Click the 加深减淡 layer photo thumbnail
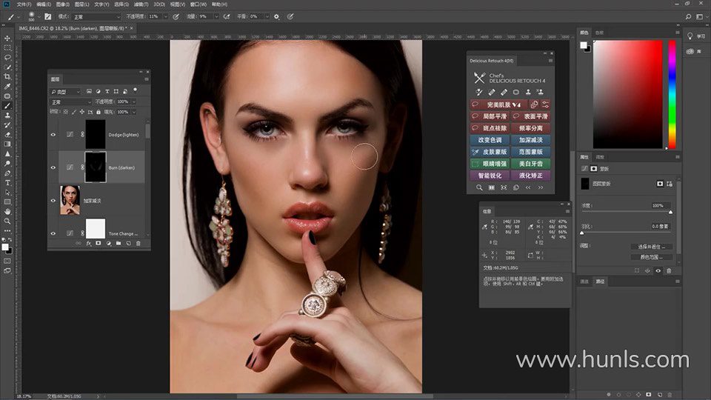 [70, 200]
